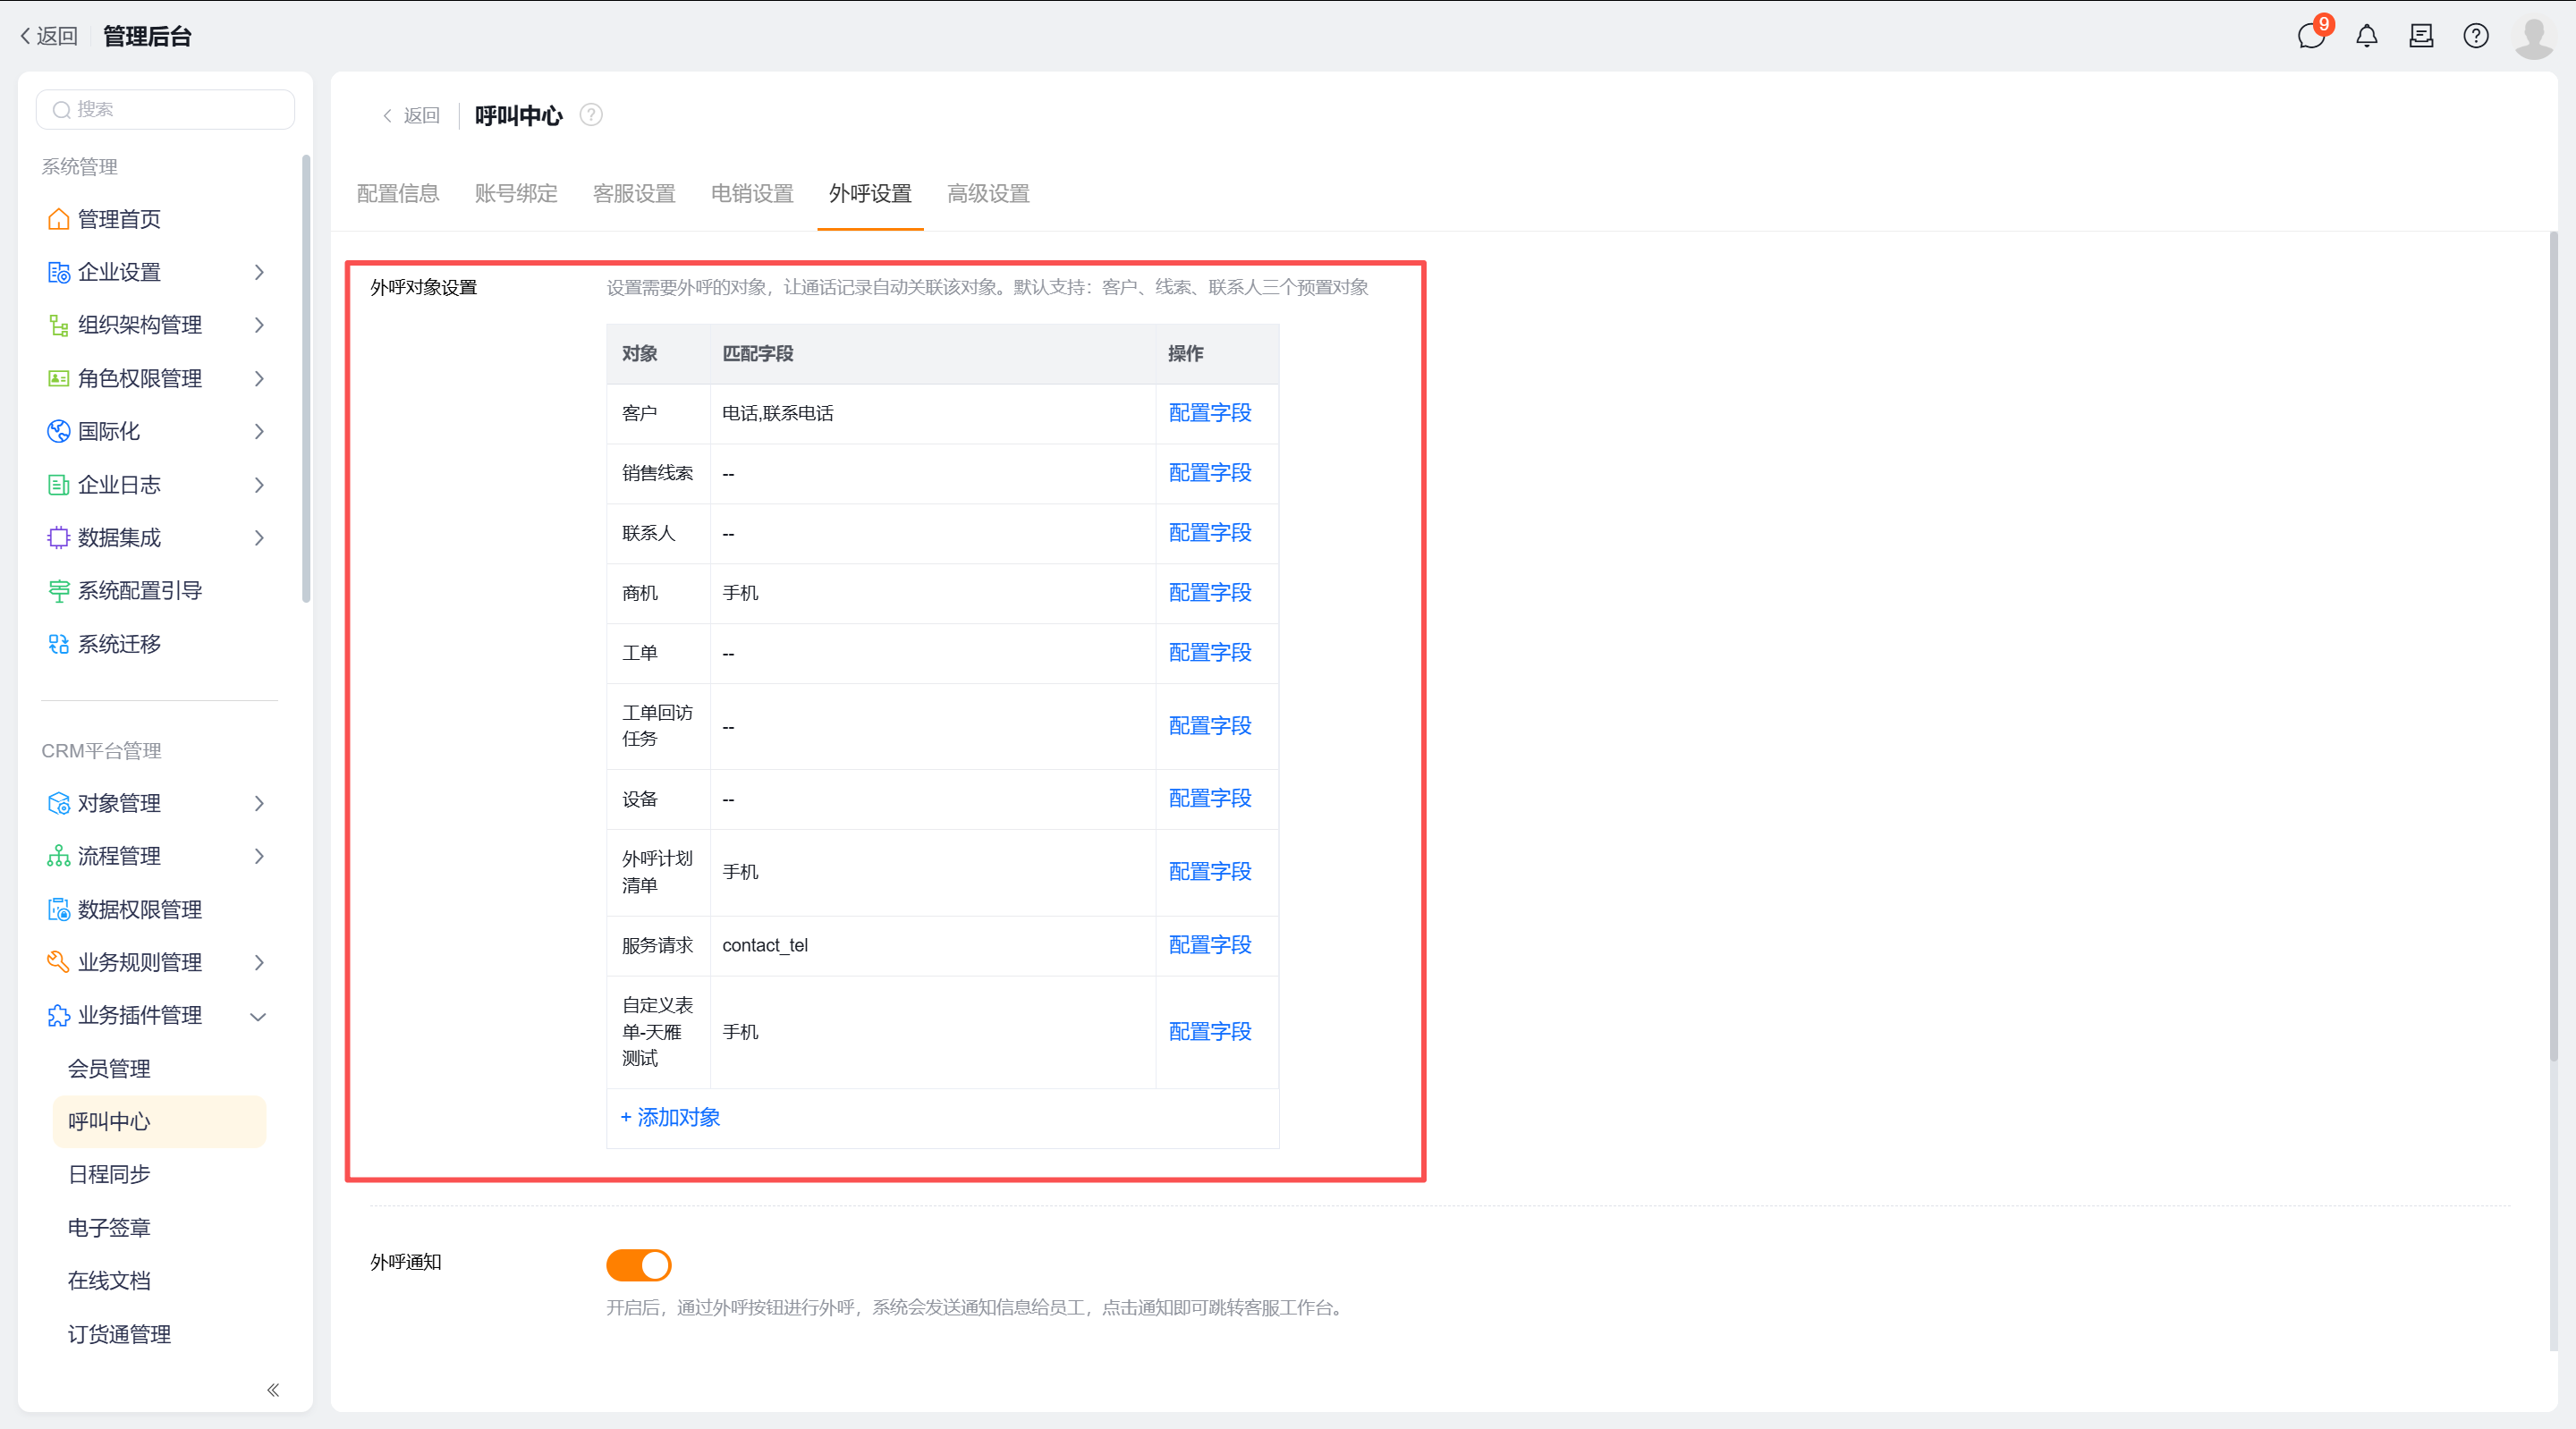2576x1429 pixels.
Task: Click 配置字段 for the 销售线索 row
Action: click(x=1210, y=473)
